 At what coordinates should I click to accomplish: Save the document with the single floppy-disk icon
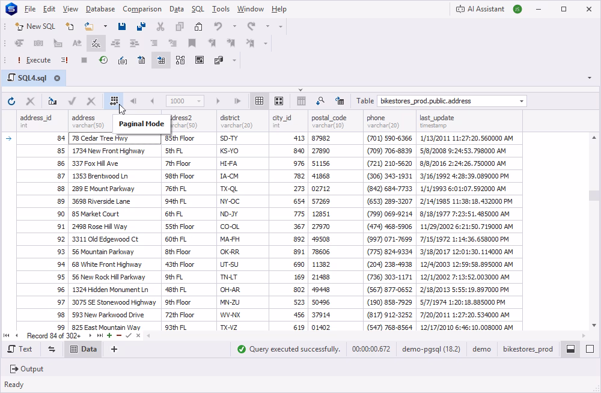pyautogui.click(x=122, y=26)
